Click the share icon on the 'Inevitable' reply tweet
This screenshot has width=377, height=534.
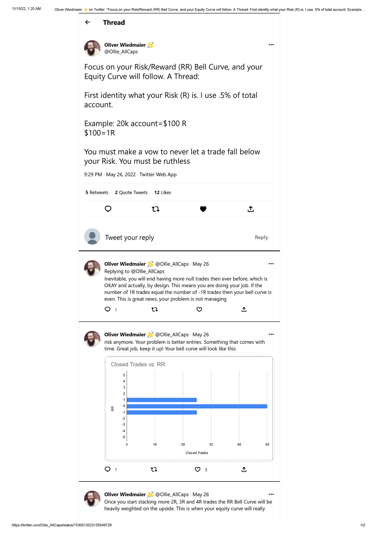(244, 309)
